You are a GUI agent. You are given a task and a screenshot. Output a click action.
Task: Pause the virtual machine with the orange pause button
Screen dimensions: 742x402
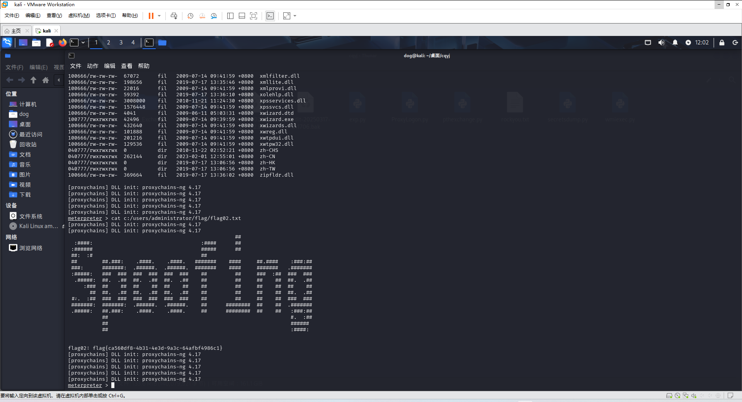point(151,16)
